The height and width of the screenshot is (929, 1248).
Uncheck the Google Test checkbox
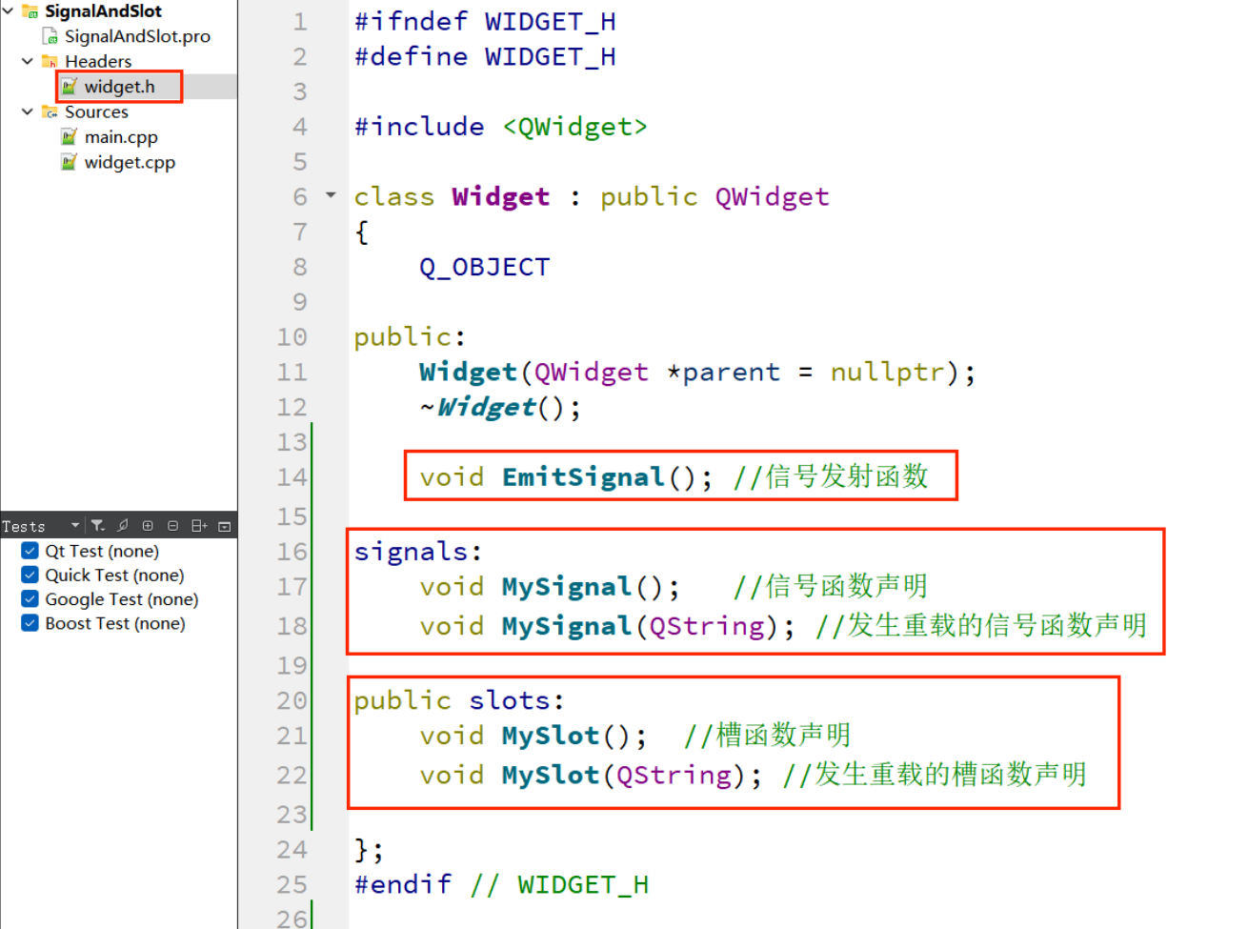pos(30,599)
